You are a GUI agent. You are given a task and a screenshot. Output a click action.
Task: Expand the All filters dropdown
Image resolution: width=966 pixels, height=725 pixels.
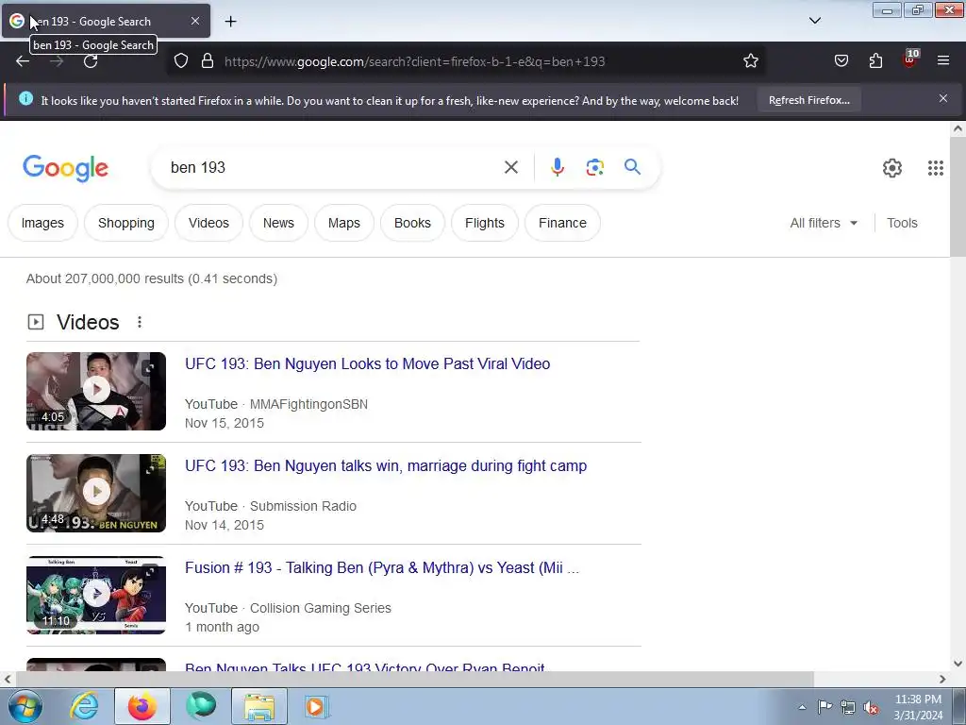[x=824, y=223]
